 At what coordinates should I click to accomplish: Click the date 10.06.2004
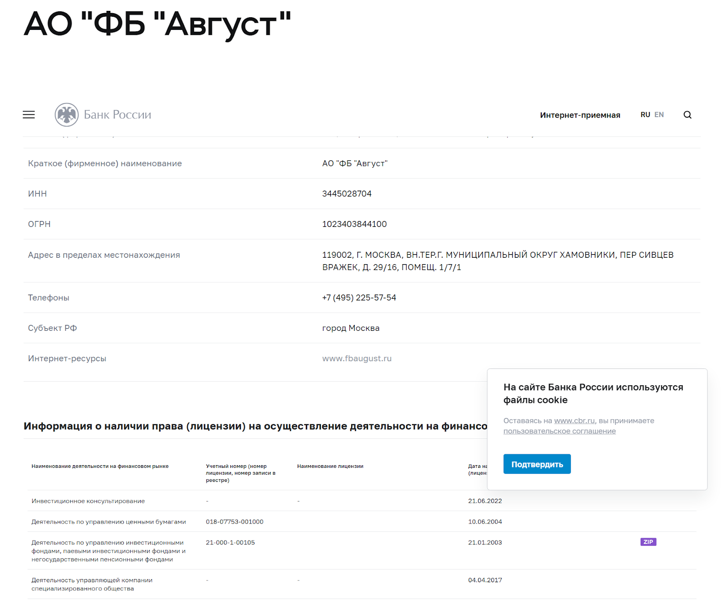485,522
